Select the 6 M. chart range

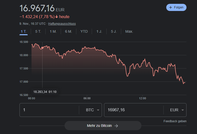point(68,32)
